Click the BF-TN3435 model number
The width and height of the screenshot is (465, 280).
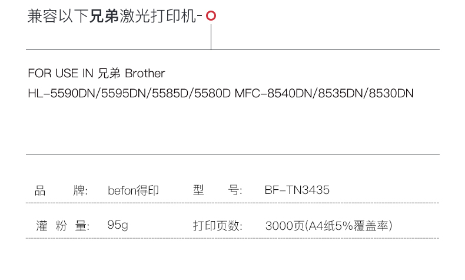click(x=297, y=190)
